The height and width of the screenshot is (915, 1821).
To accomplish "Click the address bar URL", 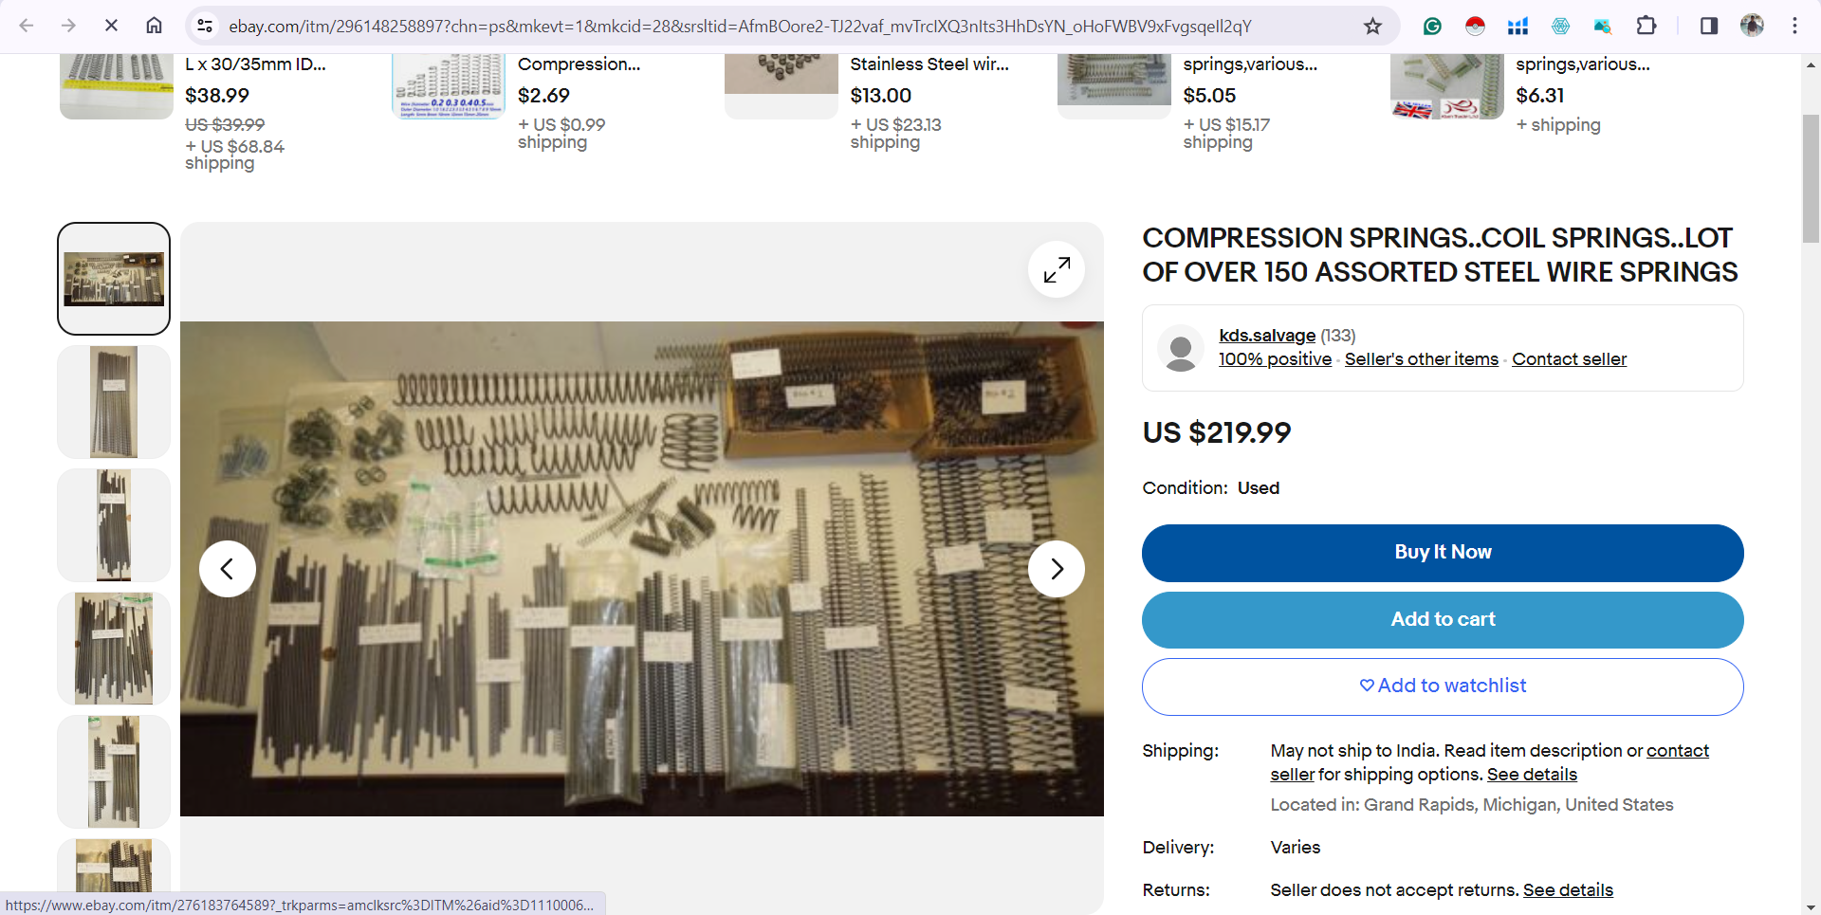I will point(740,26).
